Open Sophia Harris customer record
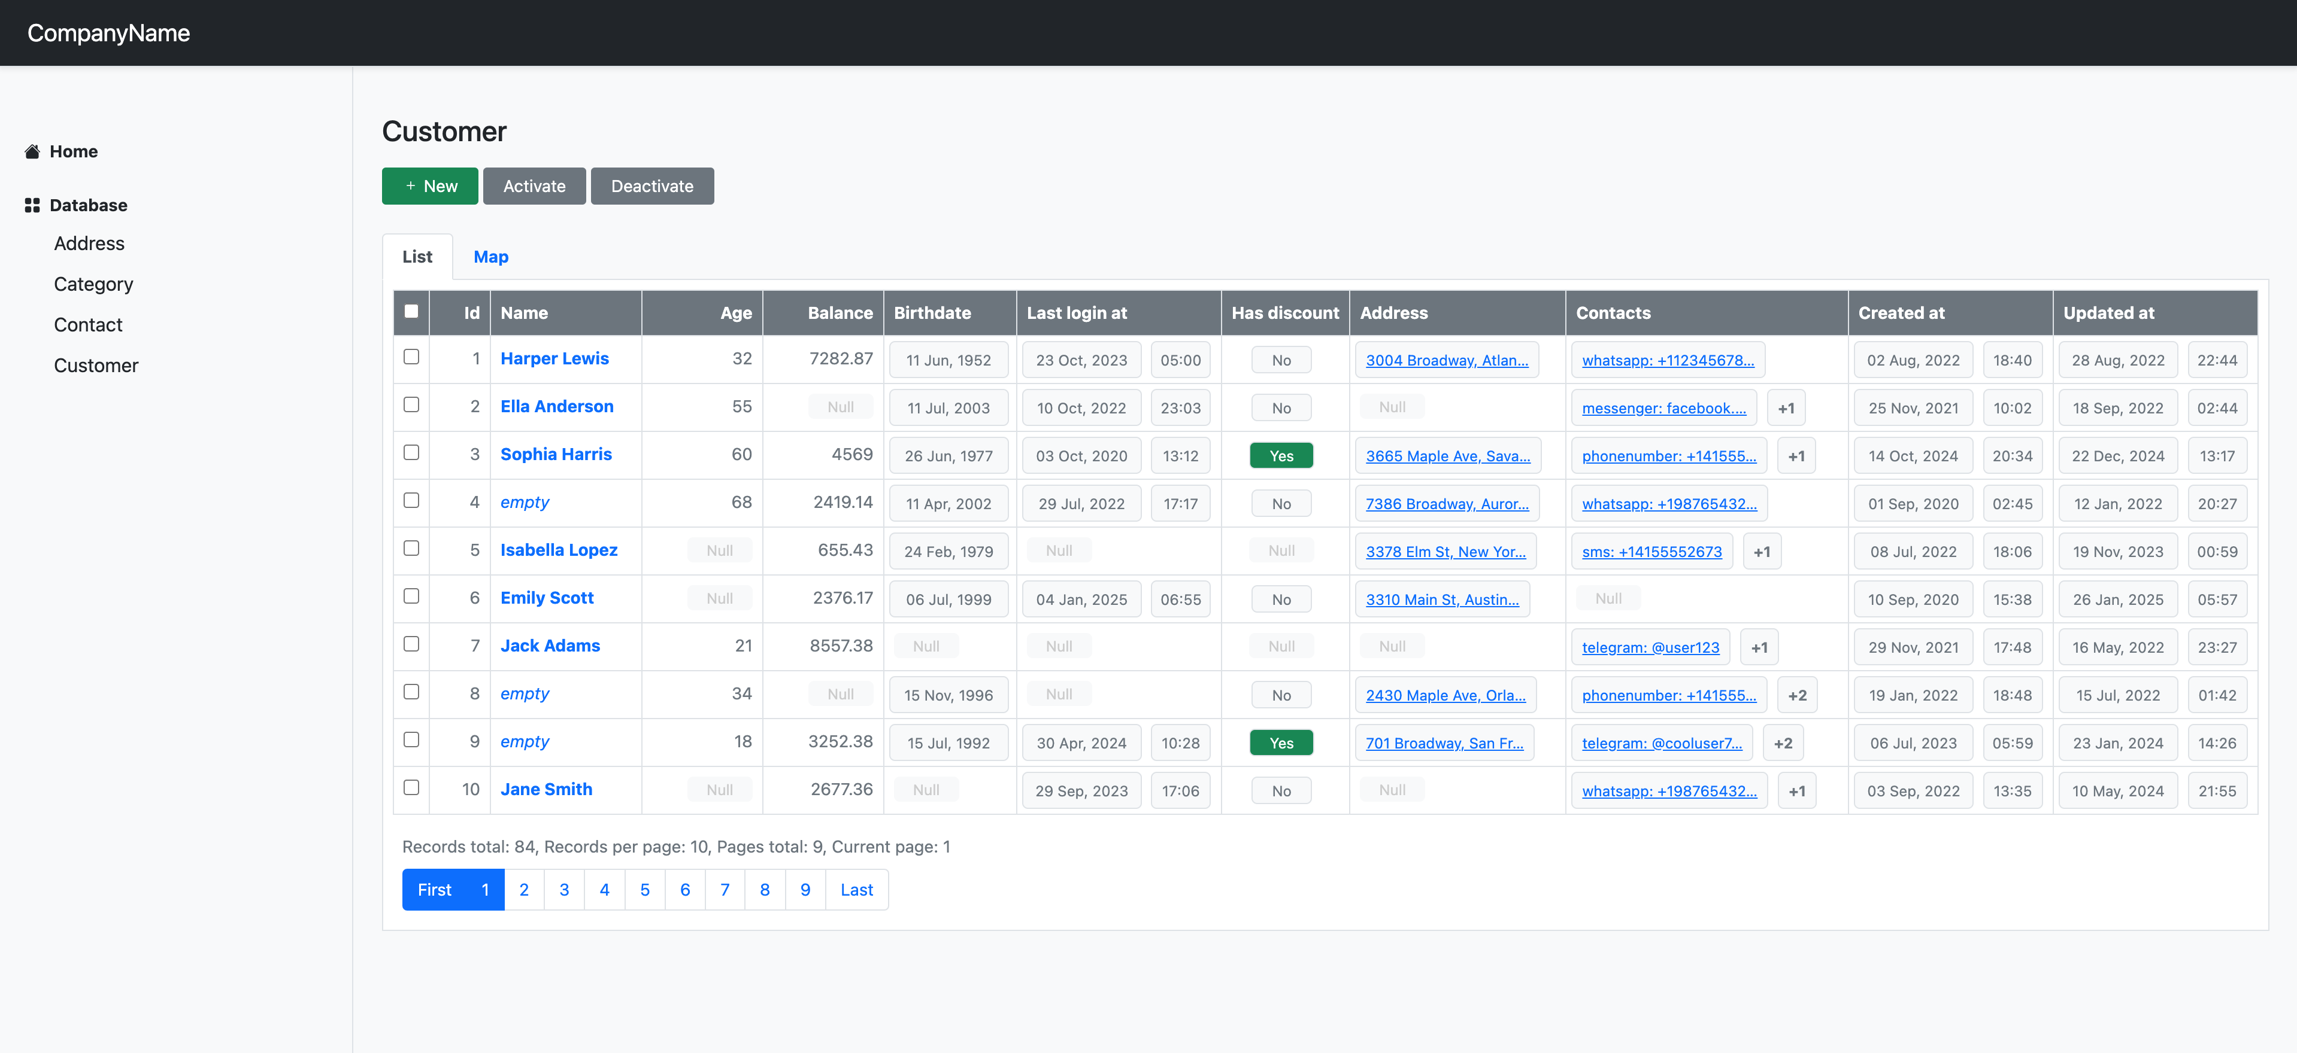The width and height of the screenshot is (2297, 1053). coord(556,454)
